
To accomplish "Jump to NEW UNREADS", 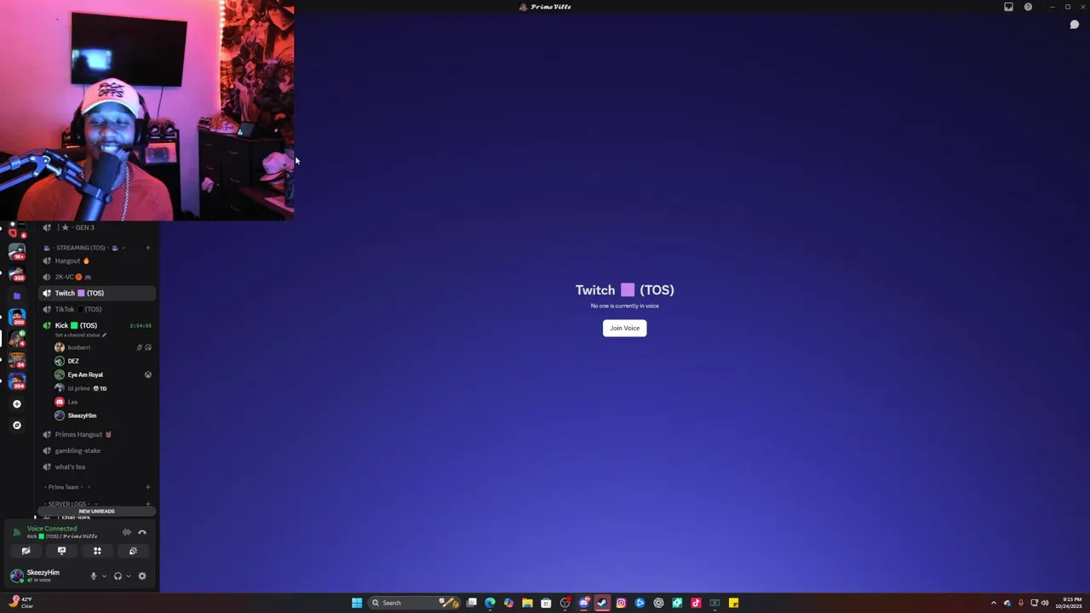I will tap(96, 511).
